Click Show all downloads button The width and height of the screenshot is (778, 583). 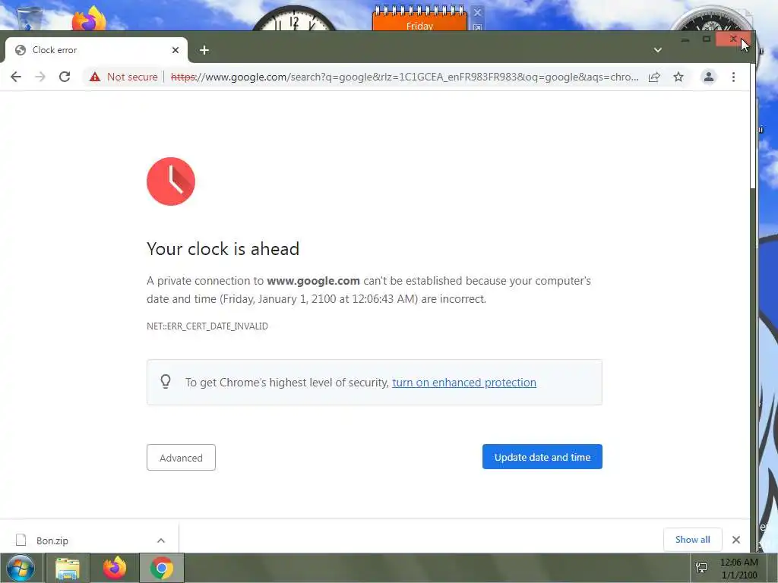coord(693,540)
